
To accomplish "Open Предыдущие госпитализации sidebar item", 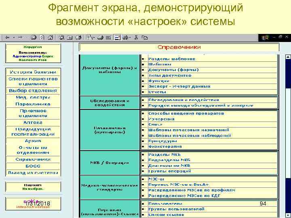I will coord(33,132).
